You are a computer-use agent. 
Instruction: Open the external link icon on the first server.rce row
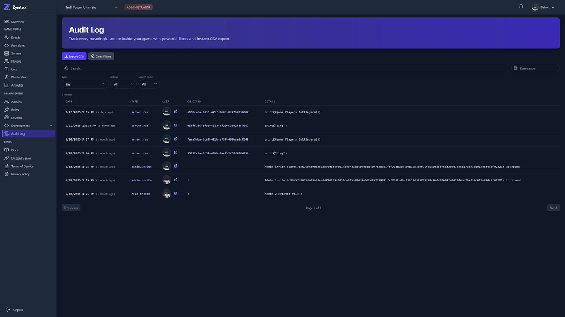coord(174,110)
